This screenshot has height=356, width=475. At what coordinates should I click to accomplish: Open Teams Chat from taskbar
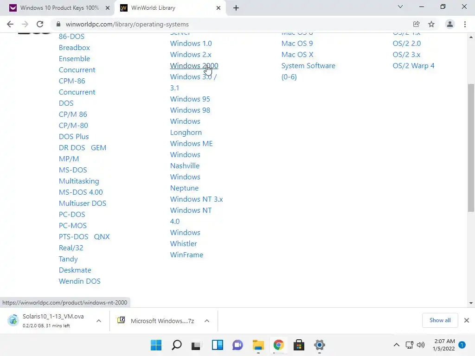237,345
